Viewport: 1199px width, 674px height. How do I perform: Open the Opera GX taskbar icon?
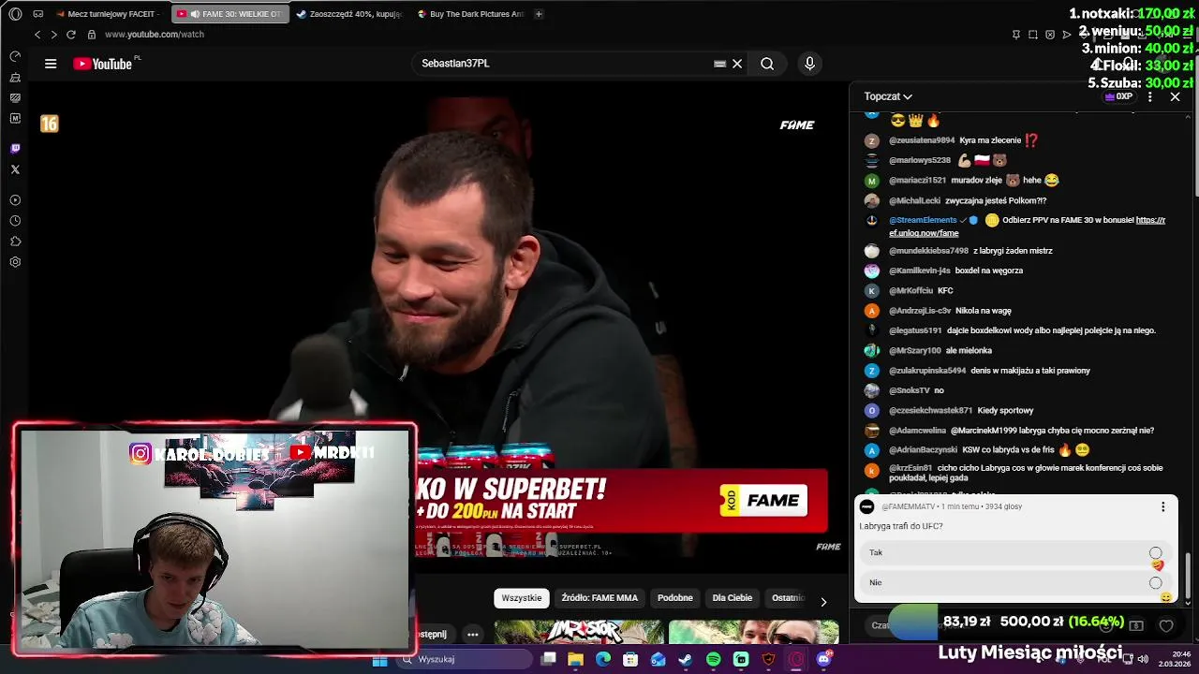pos(796,660)
